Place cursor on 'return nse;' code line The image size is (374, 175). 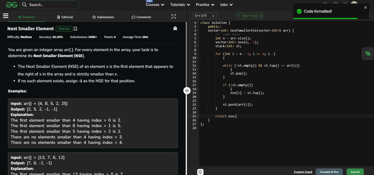pyautogui.click(x=226, y=116)
